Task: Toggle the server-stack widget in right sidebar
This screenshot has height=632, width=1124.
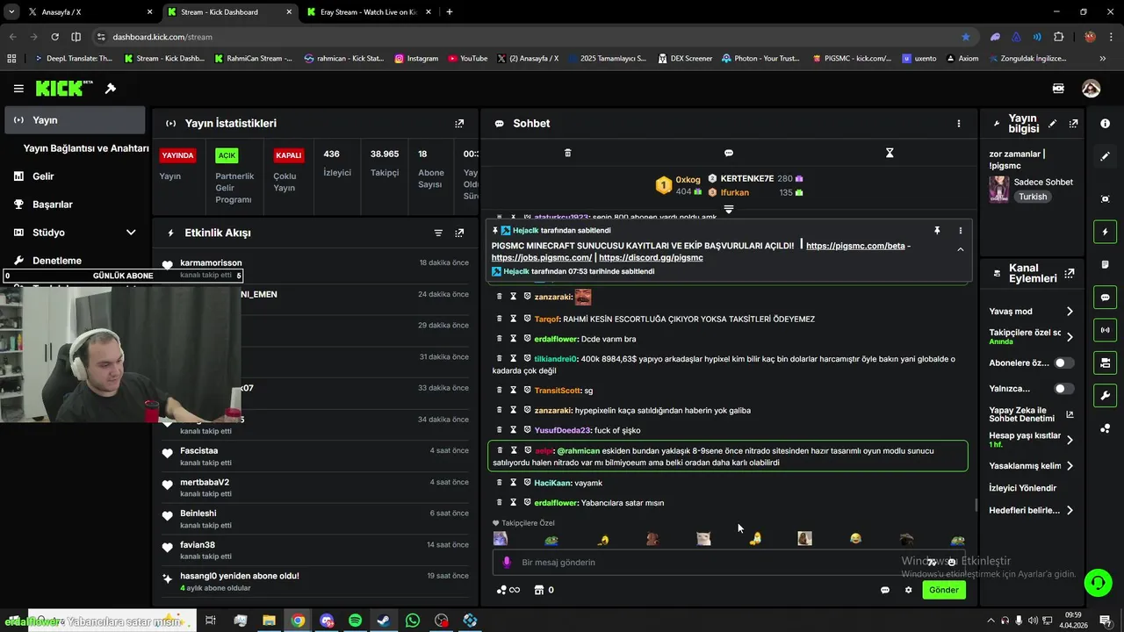Action: (x=1105, y=363)
